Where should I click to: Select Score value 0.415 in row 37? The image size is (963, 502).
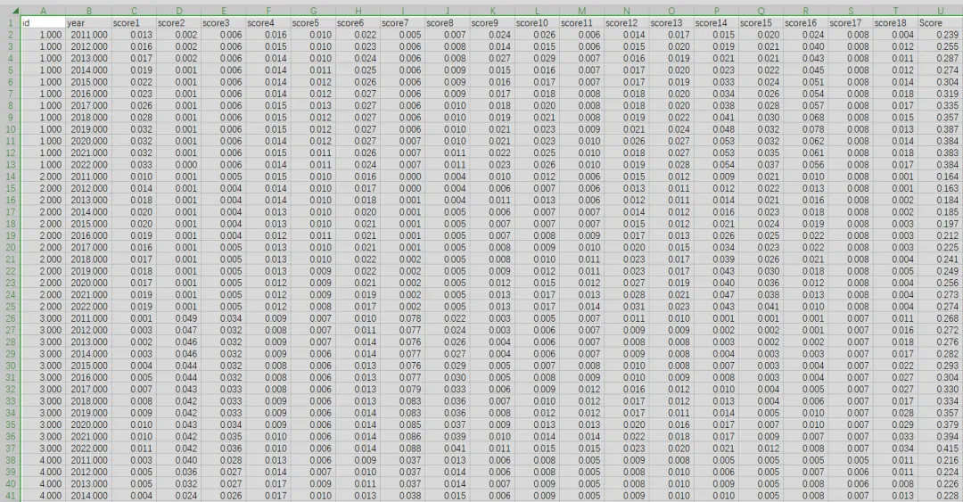pos(940,449)
